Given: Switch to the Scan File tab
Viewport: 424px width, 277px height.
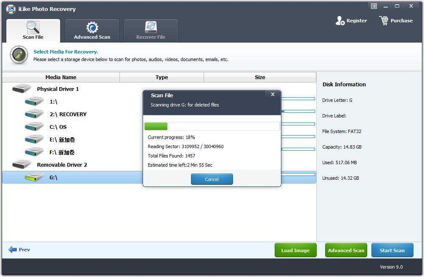Looking at the screenshot, I should tap(33, 31).
